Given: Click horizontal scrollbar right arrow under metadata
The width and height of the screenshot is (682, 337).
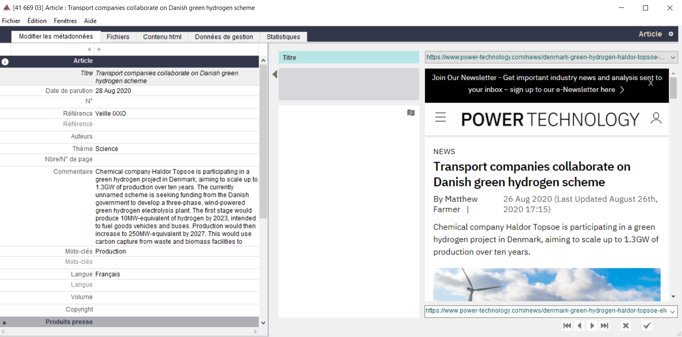Looking at the screenshot, I should (255, 332).
